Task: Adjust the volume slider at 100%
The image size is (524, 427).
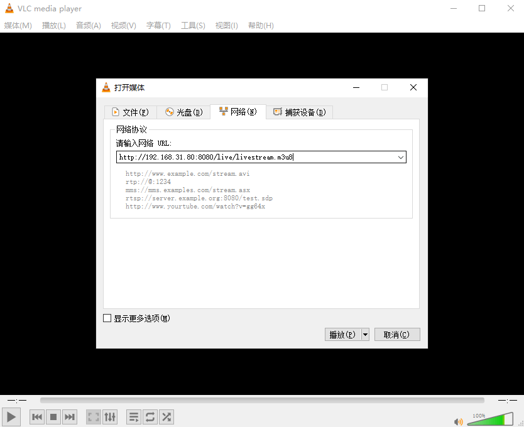Action: 490,419
